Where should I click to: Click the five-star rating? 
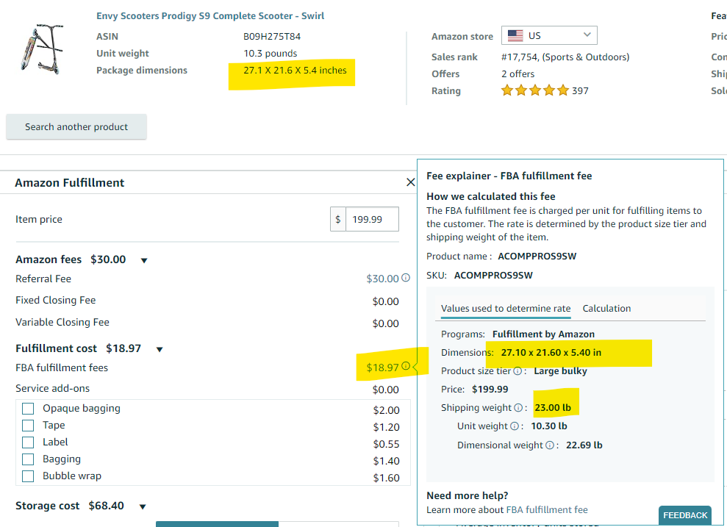tap(534, 90)
